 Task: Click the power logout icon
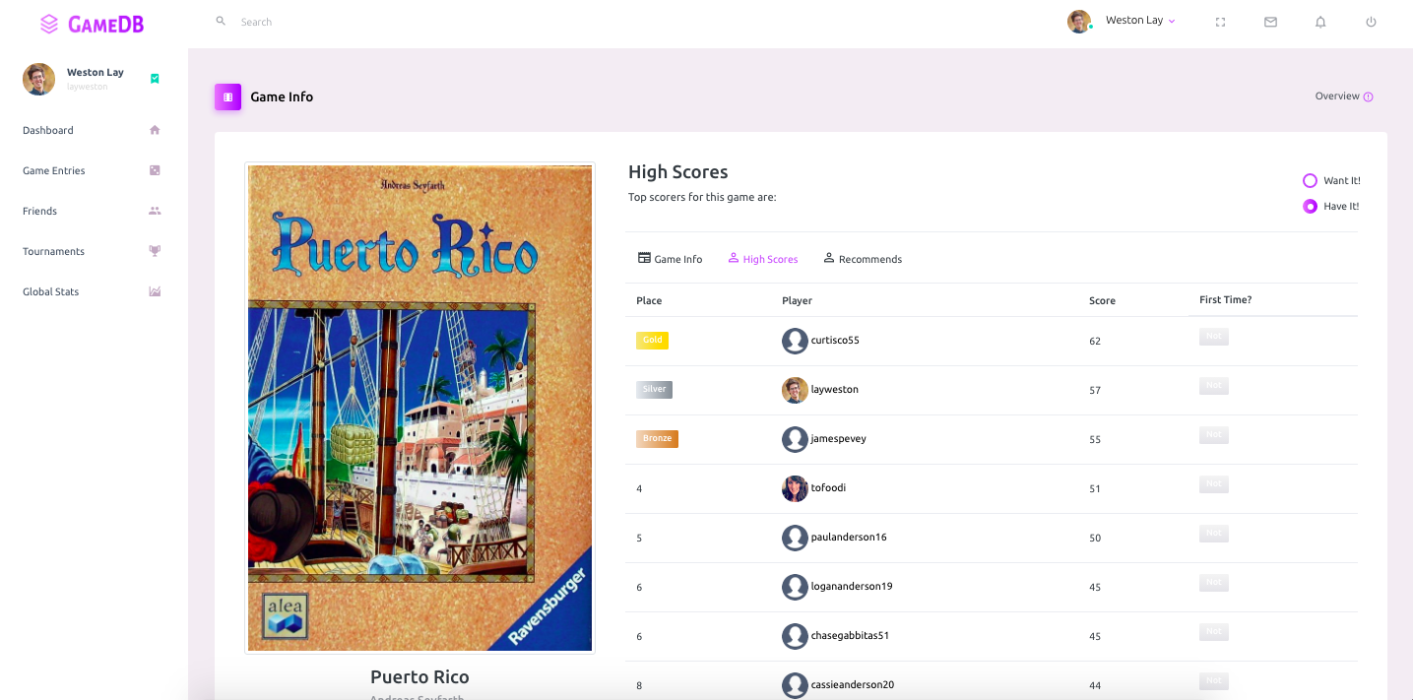coord(1371,22)
